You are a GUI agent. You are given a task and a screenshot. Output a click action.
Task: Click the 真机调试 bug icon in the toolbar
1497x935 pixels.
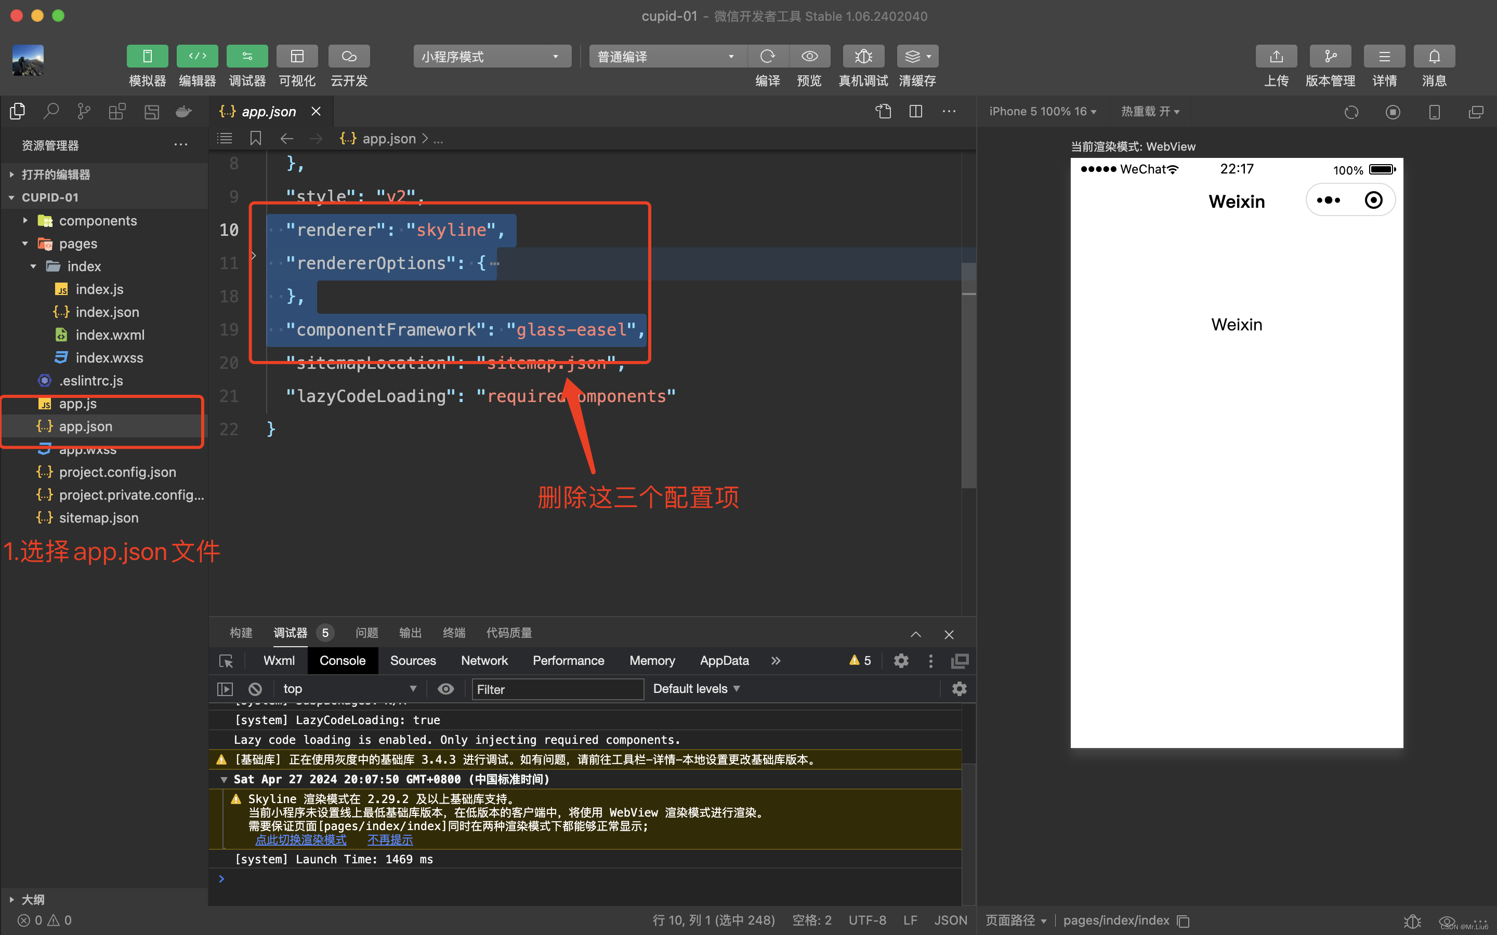click(863, 56)
